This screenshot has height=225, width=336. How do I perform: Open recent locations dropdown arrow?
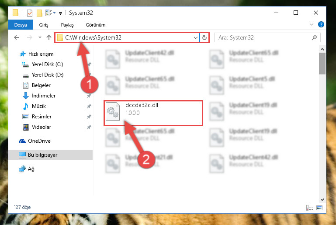click(40, 37)
